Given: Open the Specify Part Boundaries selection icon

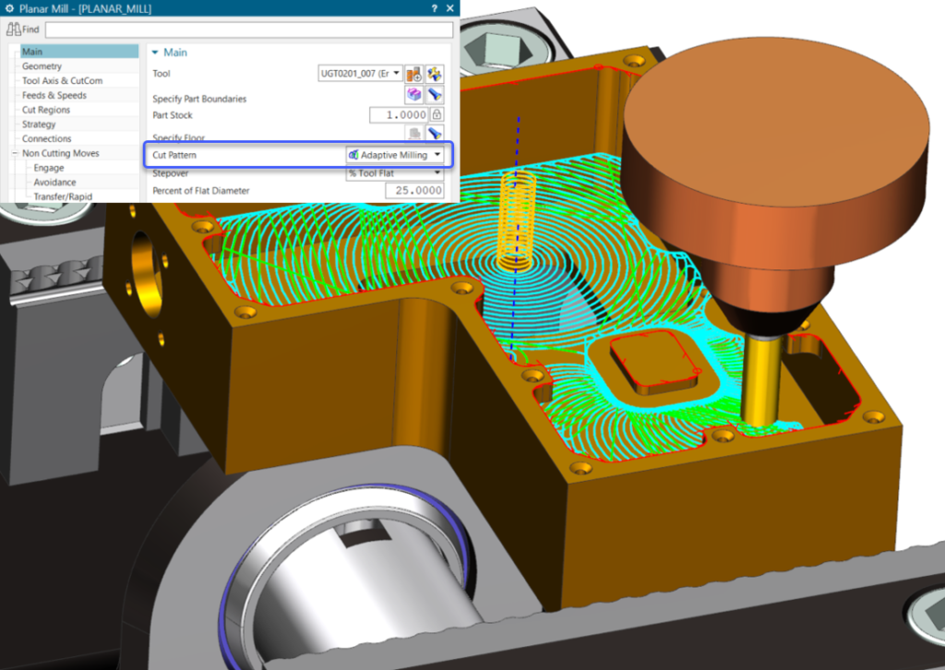Looking at the screenshot, I should tap(414, 94).
